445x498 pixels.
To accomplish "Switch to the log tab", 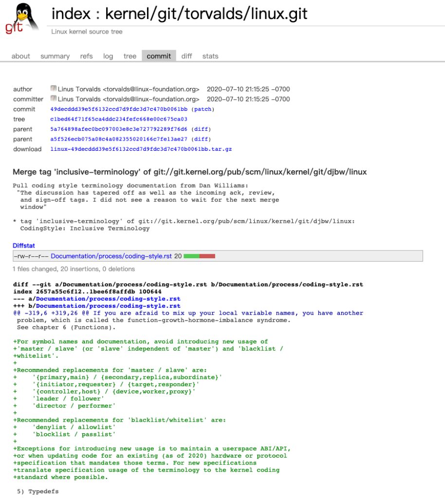I will click(108, 56).
